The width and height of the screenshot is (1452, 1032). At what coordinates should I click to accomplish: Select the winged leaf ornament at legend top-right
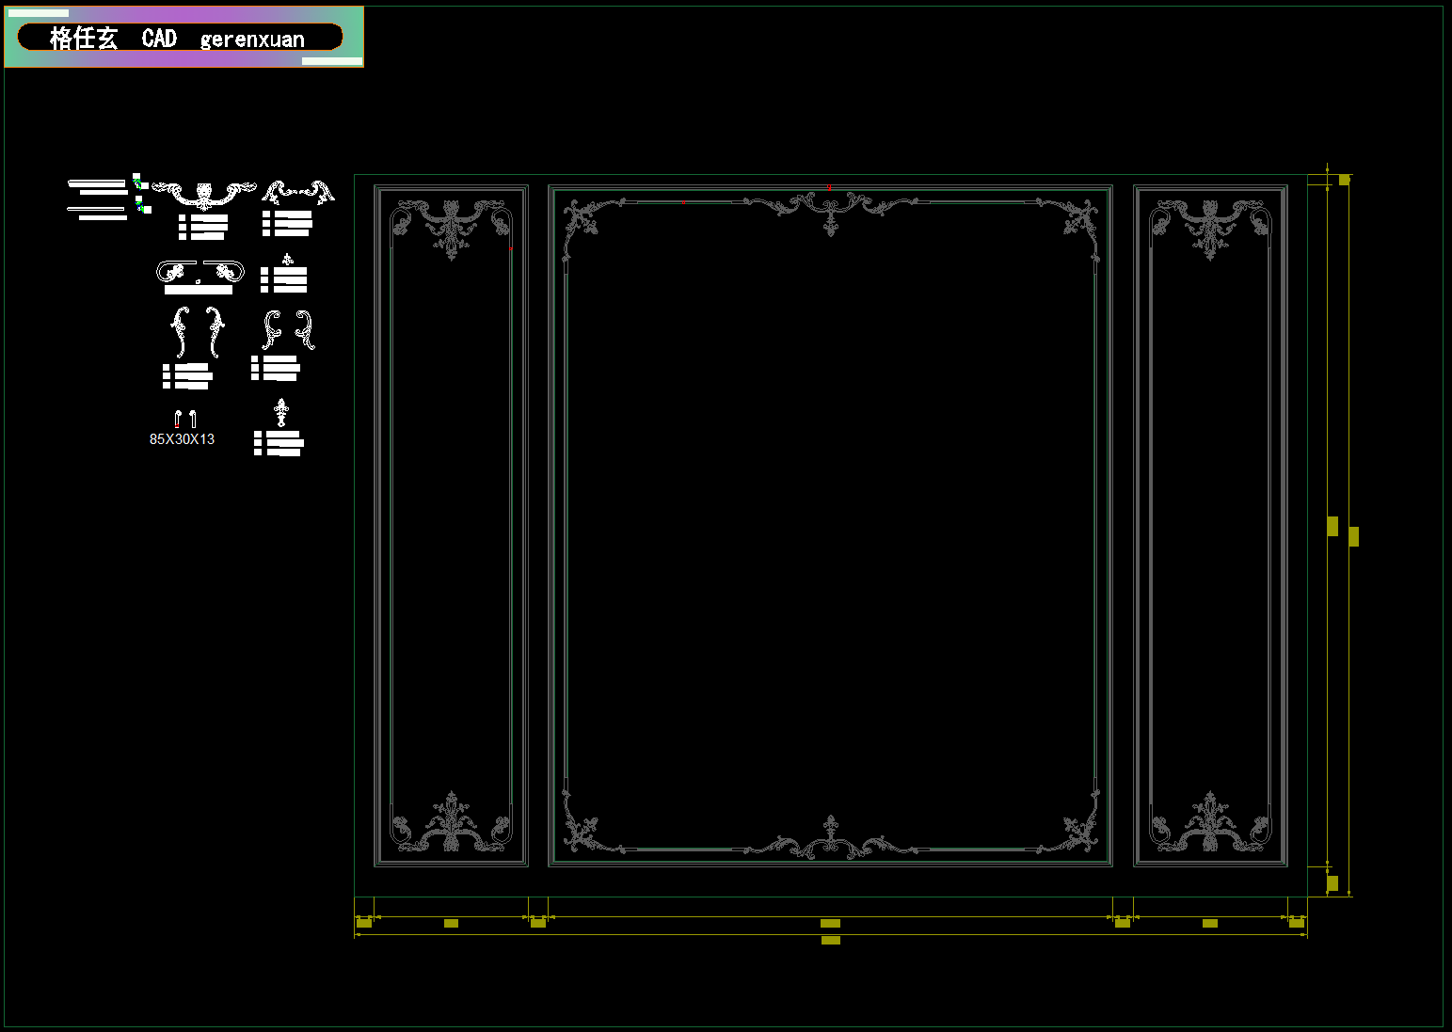(297, 193)
